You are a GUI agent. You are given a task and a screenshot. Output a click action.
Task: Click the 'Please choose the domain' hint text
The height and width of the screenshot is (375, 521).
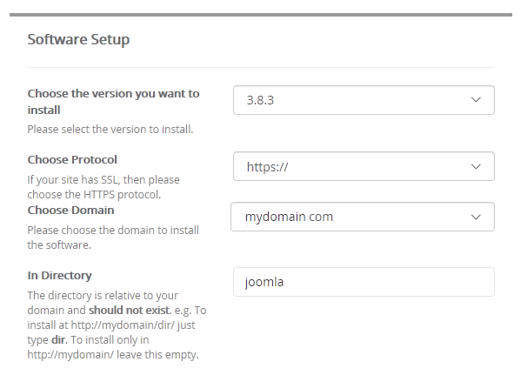113,238
